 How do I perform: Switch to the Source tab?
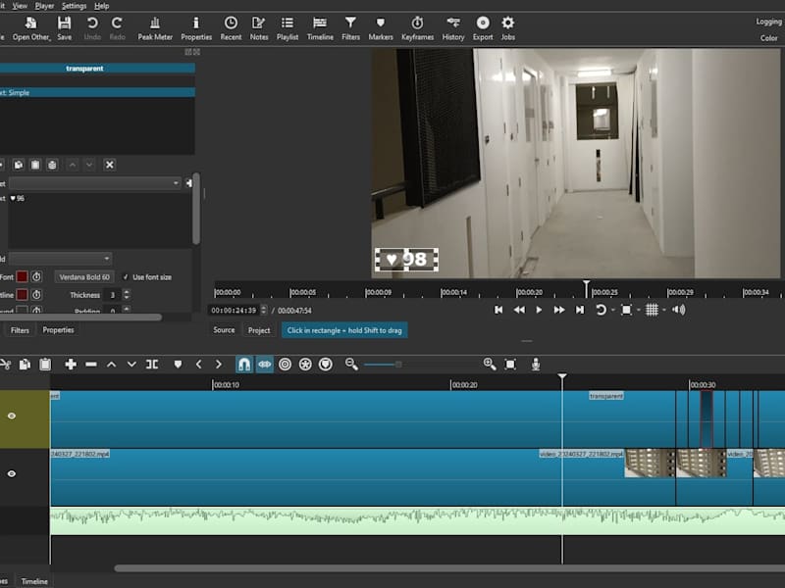point(224,330)
